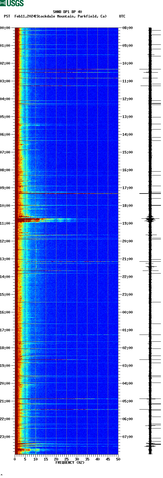Click the seismogram waveform burst near 18:50 UTC

pyautogui.click(x=150, y=219)
